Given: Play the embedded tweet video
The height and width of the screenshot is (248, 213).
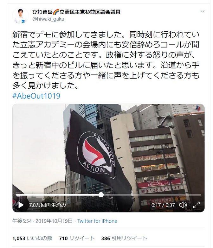Looking at the screenshot, I should [x=21, y=205].
